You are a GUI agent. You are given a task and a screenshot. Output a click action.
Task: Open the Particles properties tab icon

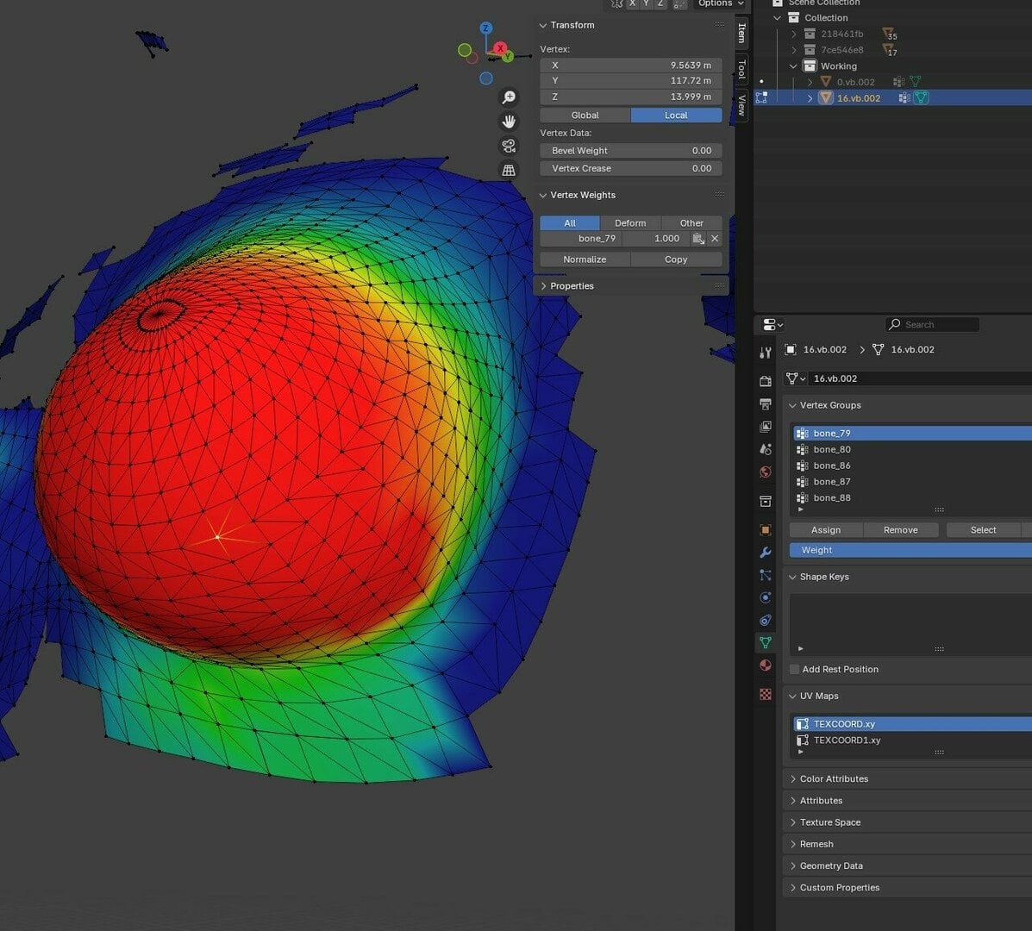[766, 575]
